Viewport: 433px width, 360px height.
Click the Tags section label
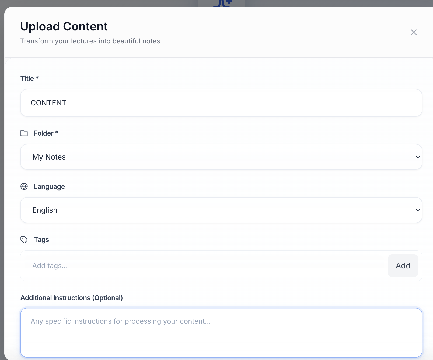(41, 239)
